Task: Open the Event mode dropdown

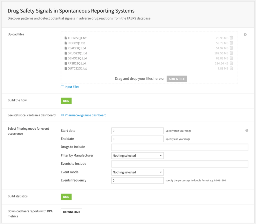Action: [x=137, y=172]
